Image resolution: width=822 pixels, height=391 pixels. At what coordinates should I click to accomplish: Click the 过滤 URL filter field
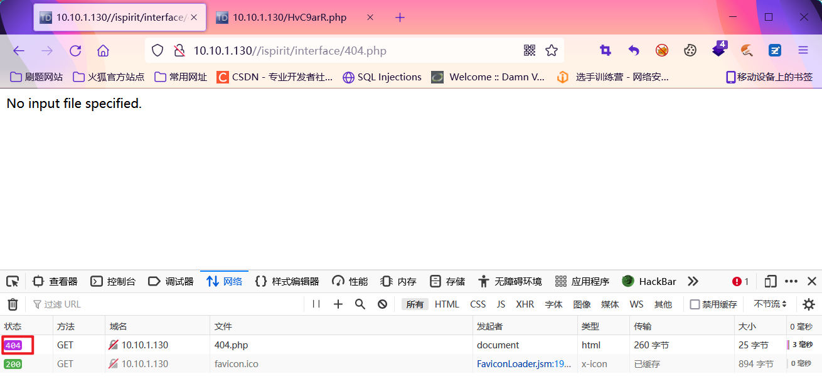[x=166, y=304]
